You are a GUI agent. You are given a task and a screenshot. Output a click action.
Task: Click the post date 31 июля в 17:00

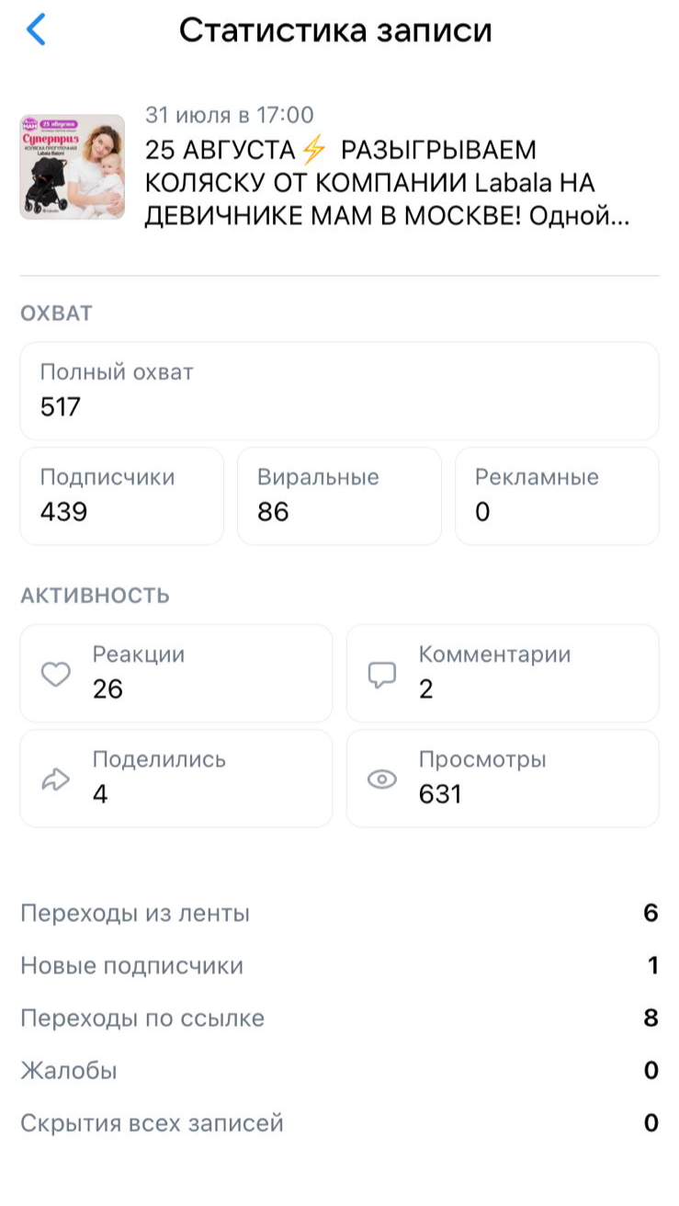230,115
